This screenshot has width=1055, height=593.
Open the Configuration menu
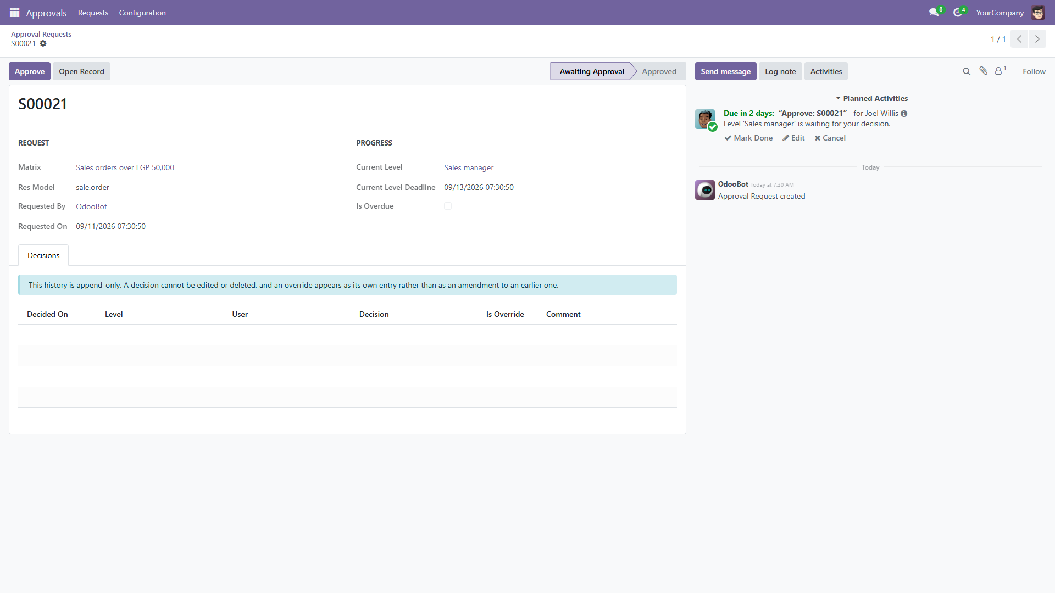pyautogui.click(x=142, y=13)
